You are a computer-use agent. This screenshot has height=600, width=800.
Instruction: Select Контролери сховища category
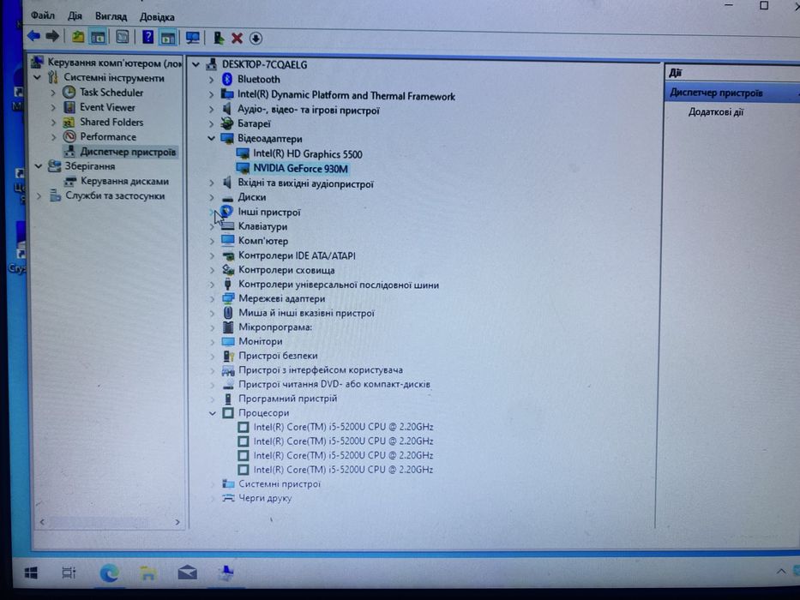[x=286, y=270]
